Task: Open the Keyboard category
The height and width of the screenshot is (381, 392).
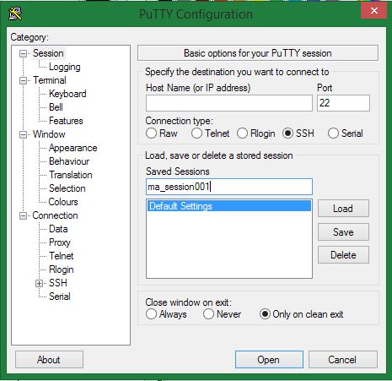Action: click(67, 94)
